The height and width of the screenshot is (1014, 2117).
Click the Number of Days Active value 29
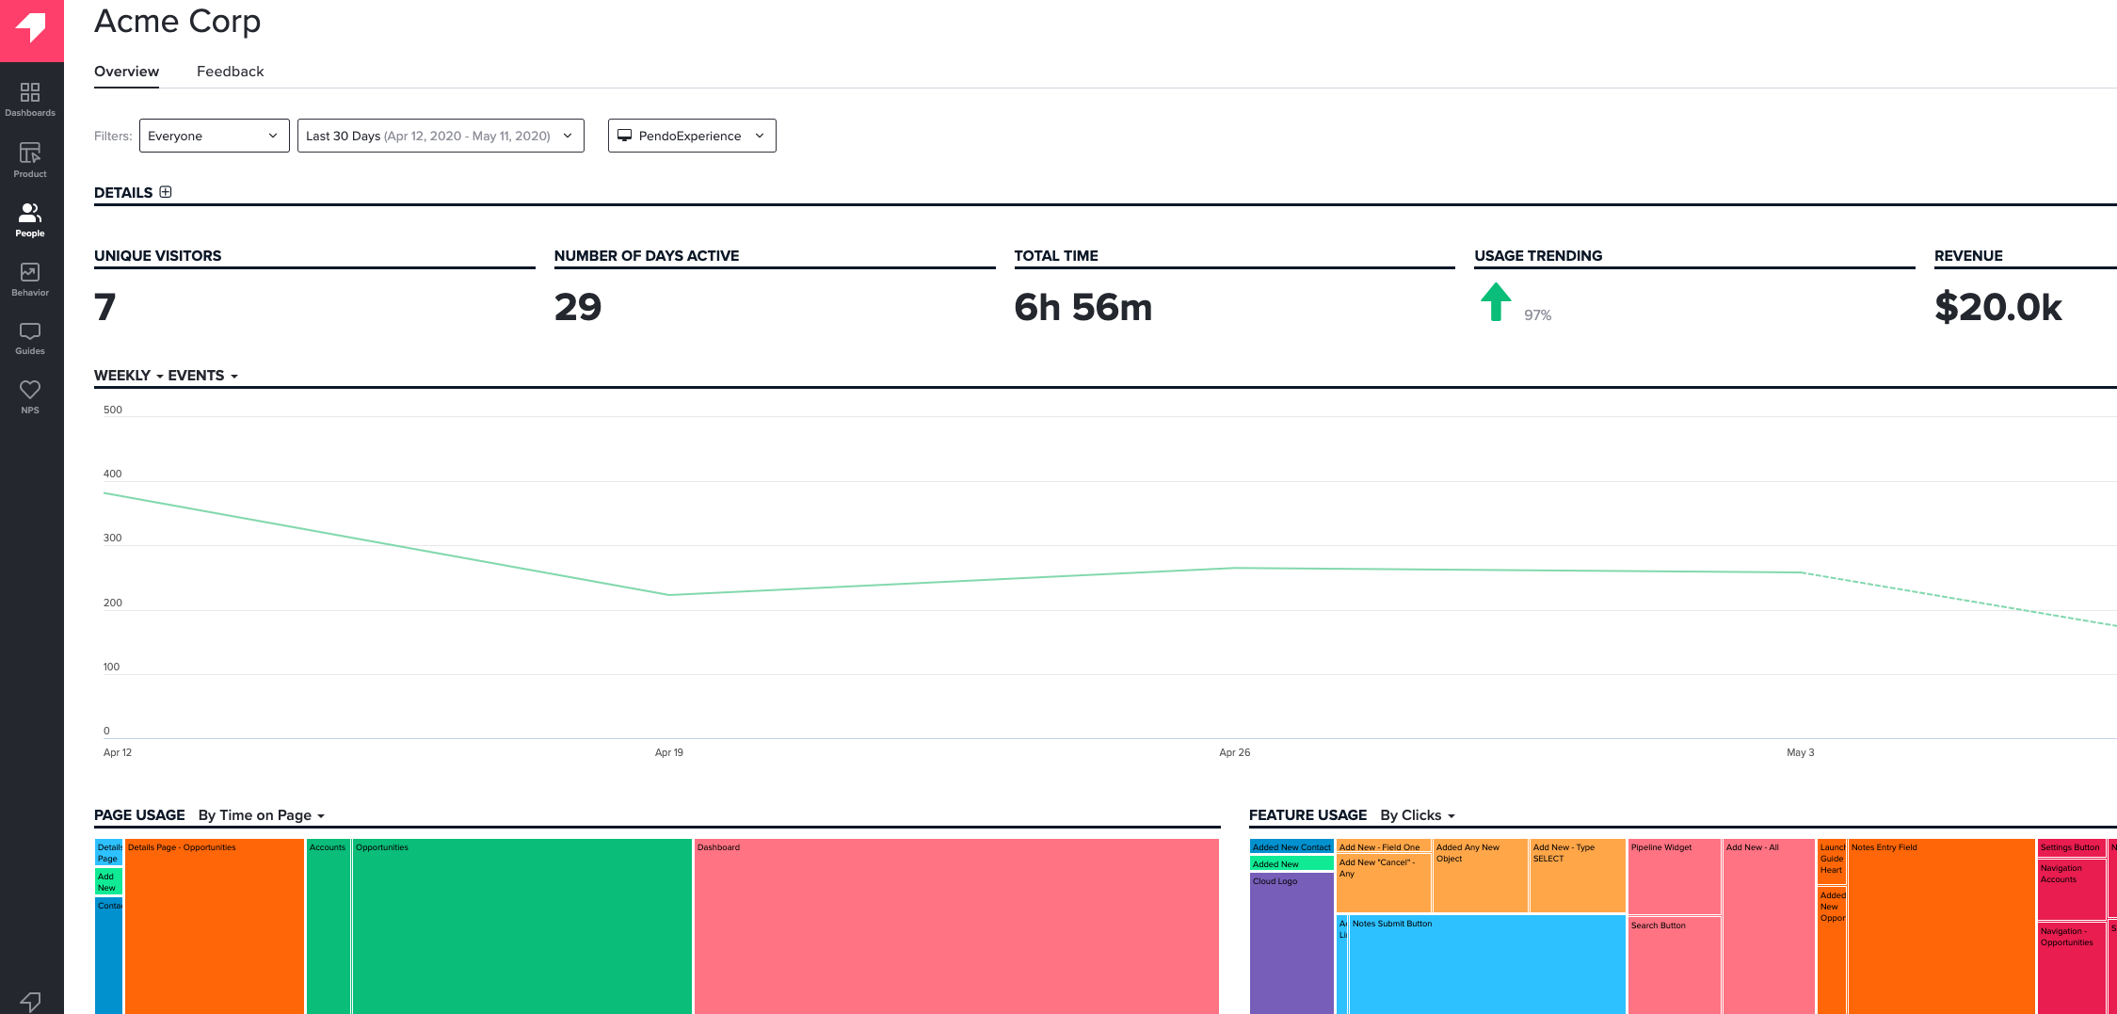pyautogui.click(x=578, y=307)
